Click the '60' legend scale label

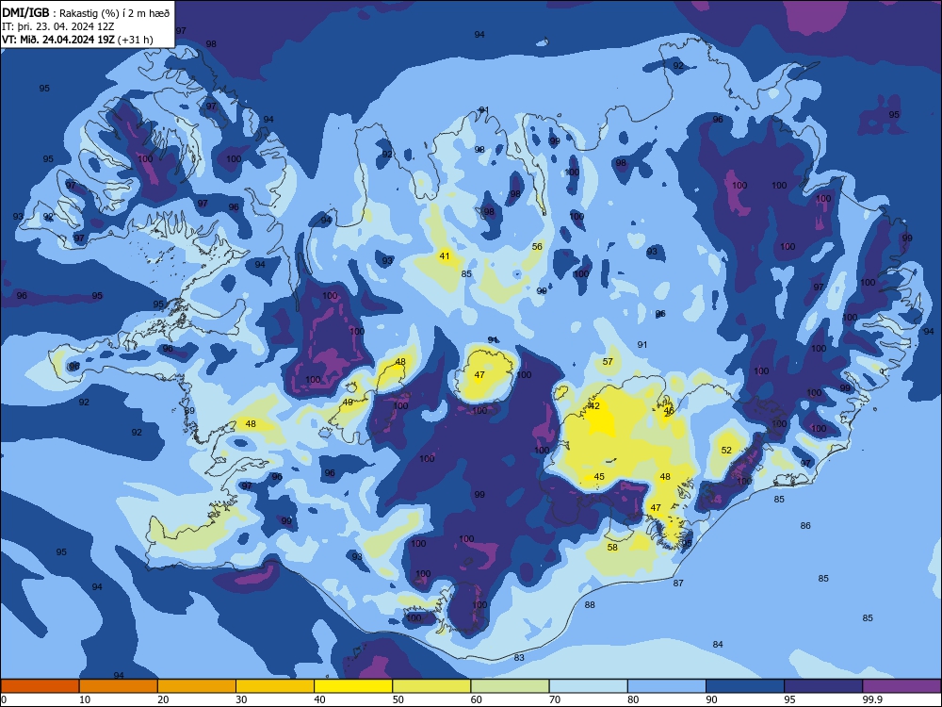point(477,699)
